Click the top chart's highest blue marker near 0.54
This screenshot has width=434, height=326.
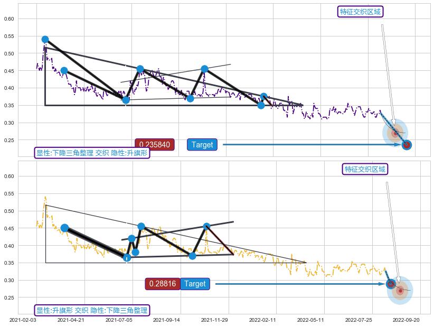pyautogui.click(x=45, y=40)
